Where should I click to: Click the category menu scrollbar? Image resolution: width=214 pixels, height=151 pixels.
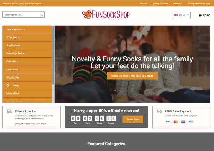coord(53,55)
